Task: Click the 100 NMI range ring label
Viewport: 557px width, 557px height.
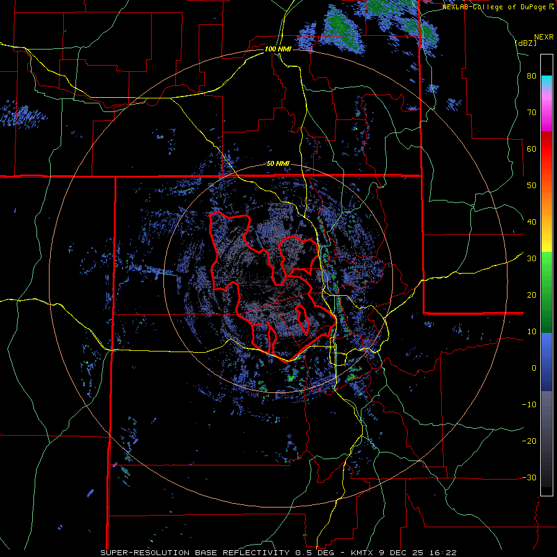Action: pos(278,49)
